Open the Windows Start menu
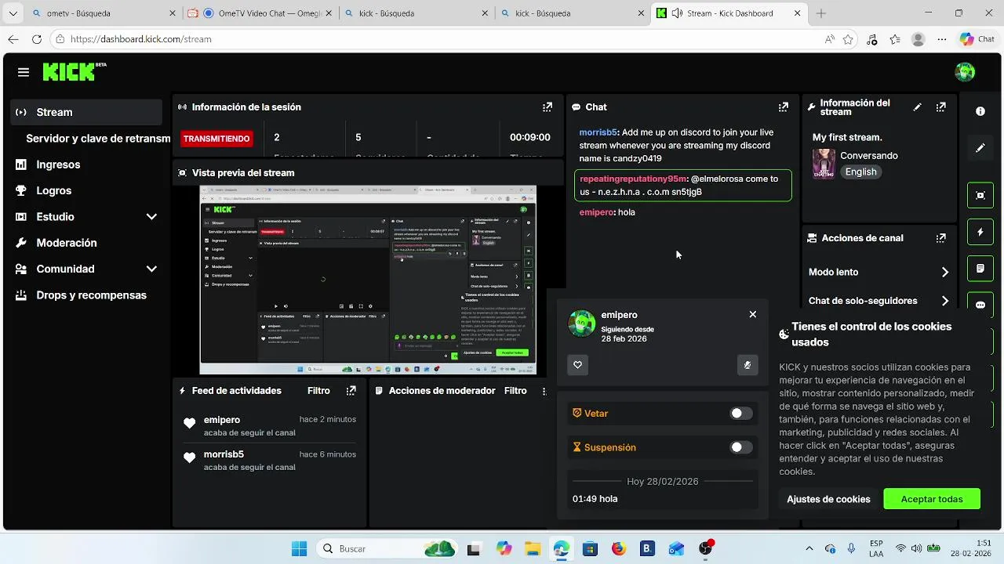 pos(299,549)
